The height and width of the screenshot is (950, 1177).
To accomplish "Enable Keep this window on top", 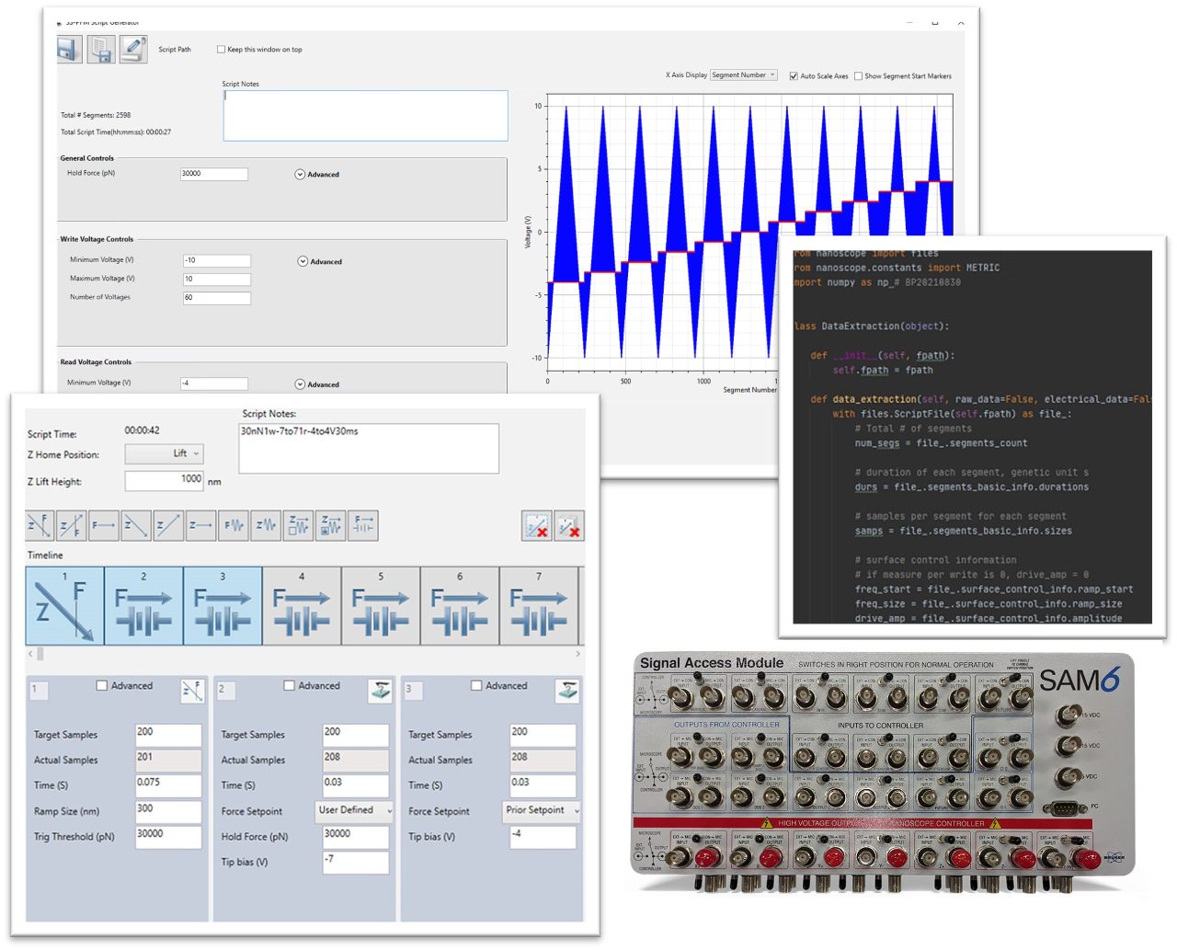I will (x=221, y=49).
